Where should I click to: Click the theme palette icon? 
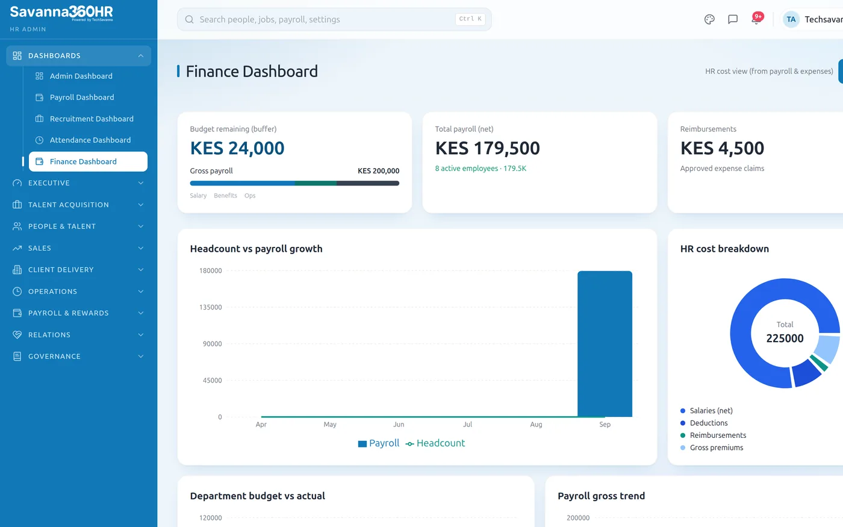pyautogui.click(x=709, y=19)
